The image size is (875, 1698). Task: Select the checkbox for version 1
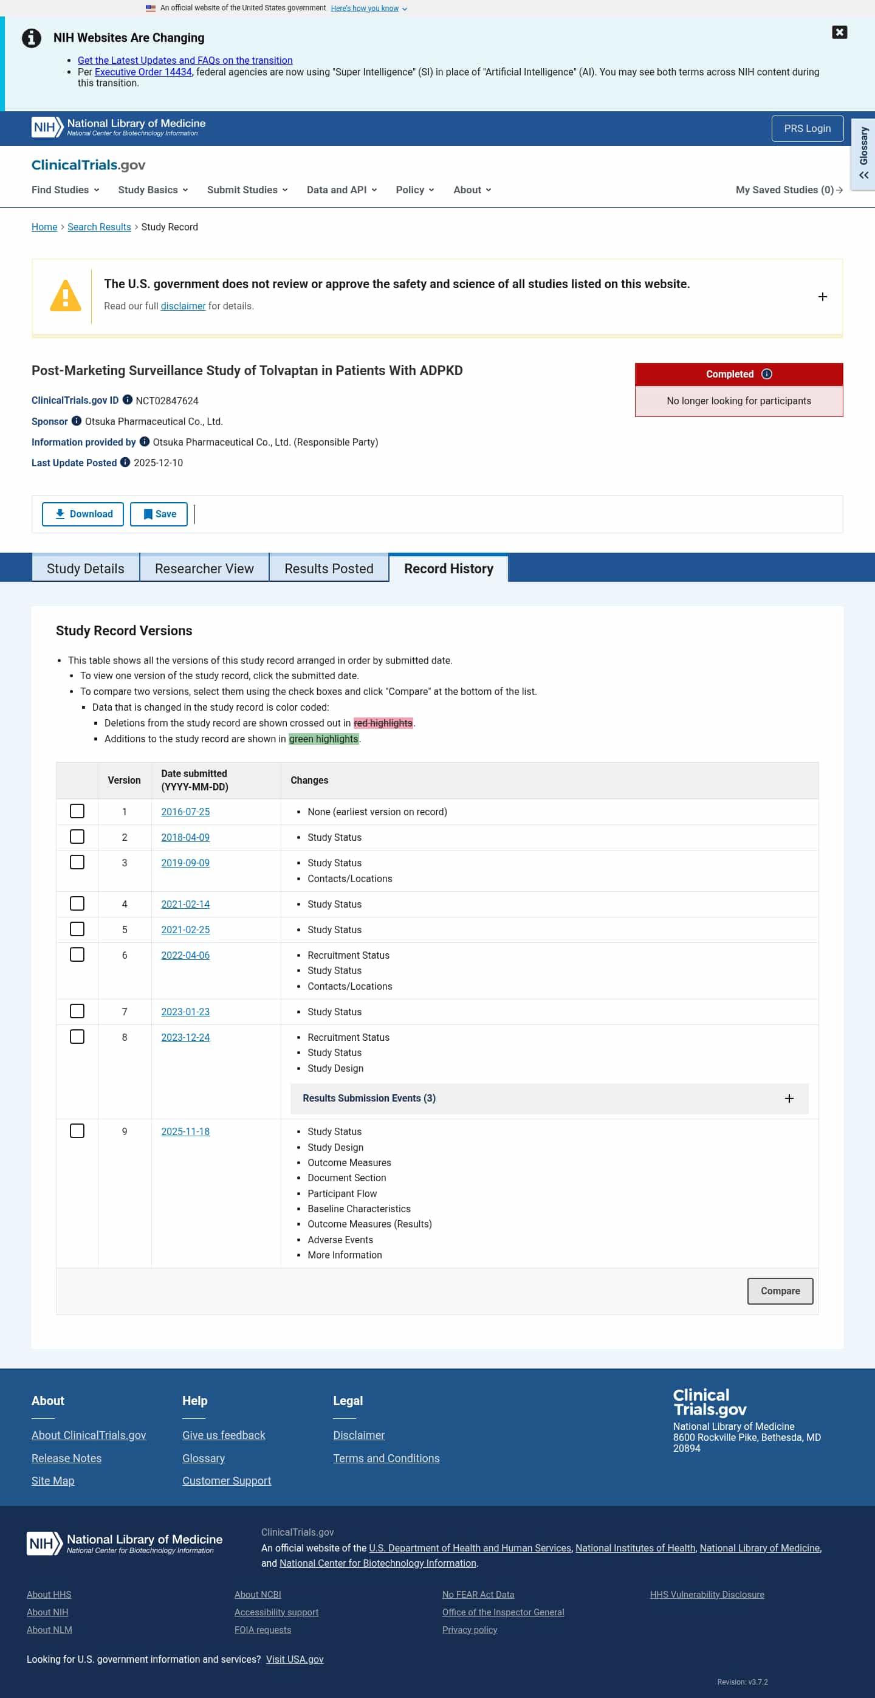click(x=77, y=811)
